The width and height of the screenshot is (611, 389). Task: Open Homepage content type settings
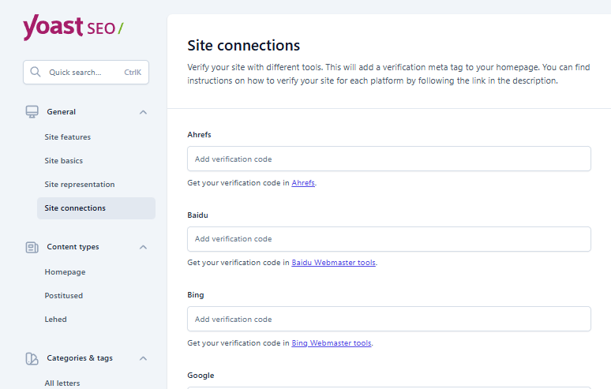point(65,272)
